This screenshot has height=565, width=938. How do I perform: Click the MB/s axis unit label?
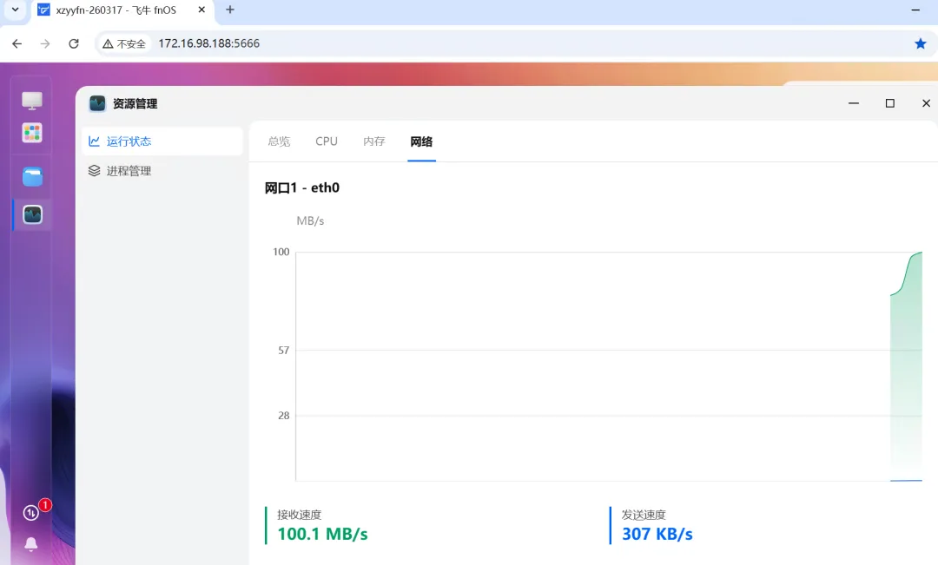pos(310,220)
